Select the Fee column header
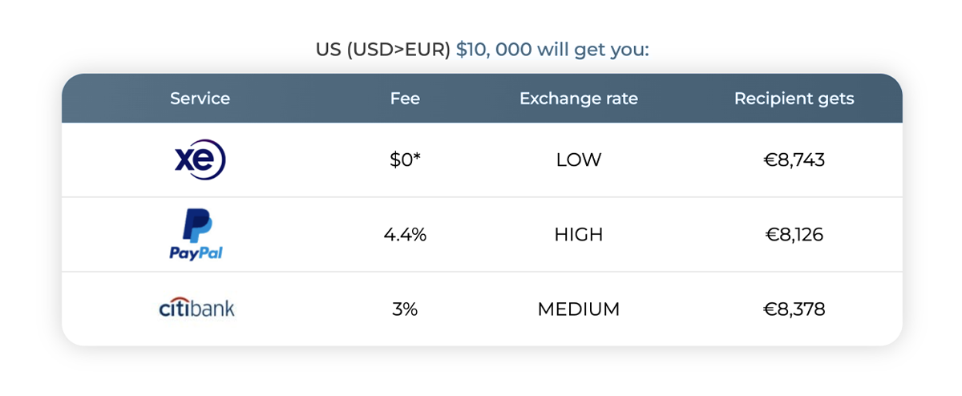This screenshot has width=962, height=396. pyautogui.click(x=405, y=99)
